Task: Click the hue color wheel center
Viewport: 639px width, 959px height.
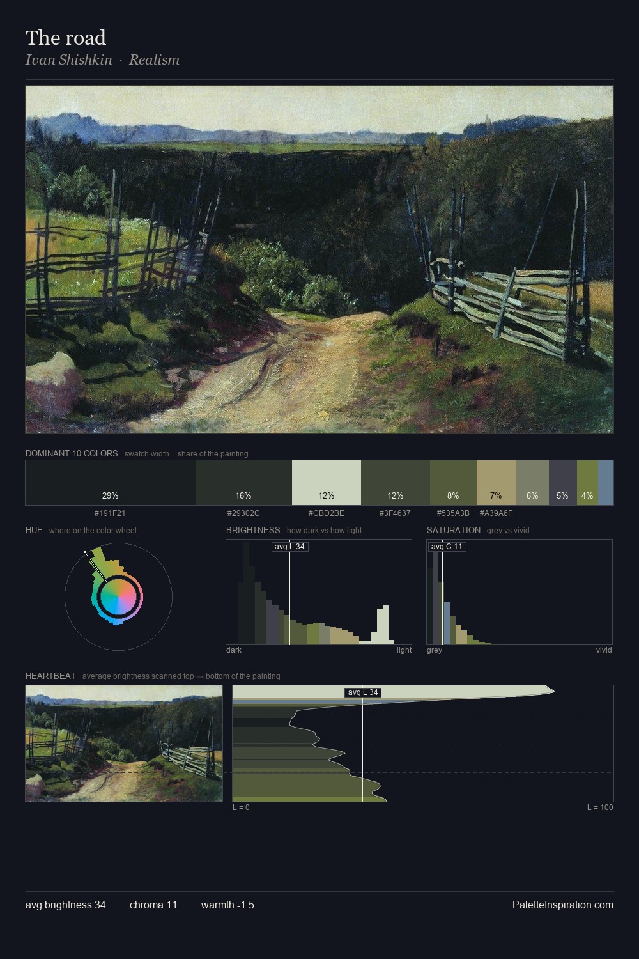Action: [119, 597]
